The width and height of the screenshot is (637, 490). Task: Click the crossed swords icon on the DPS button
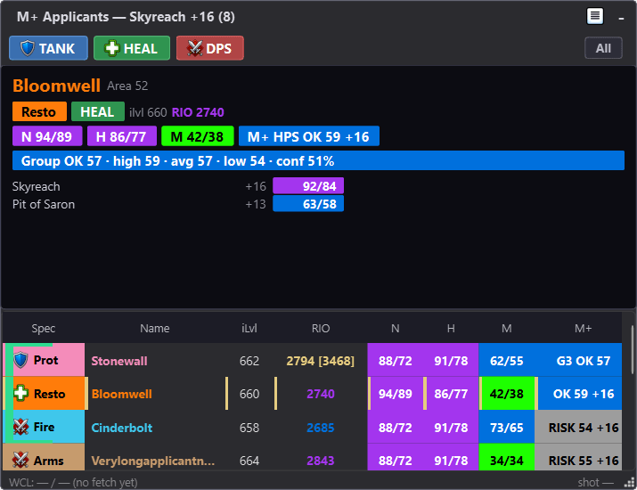[195, 48]
